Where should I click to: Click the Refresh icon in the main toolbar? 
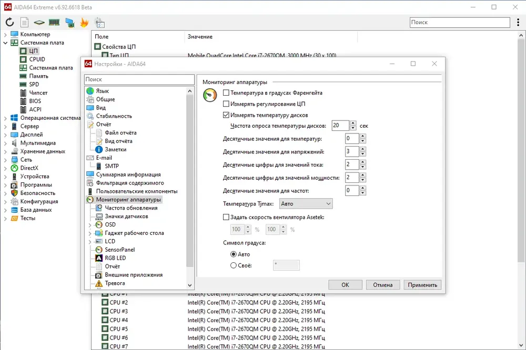(x=9, y=23)
